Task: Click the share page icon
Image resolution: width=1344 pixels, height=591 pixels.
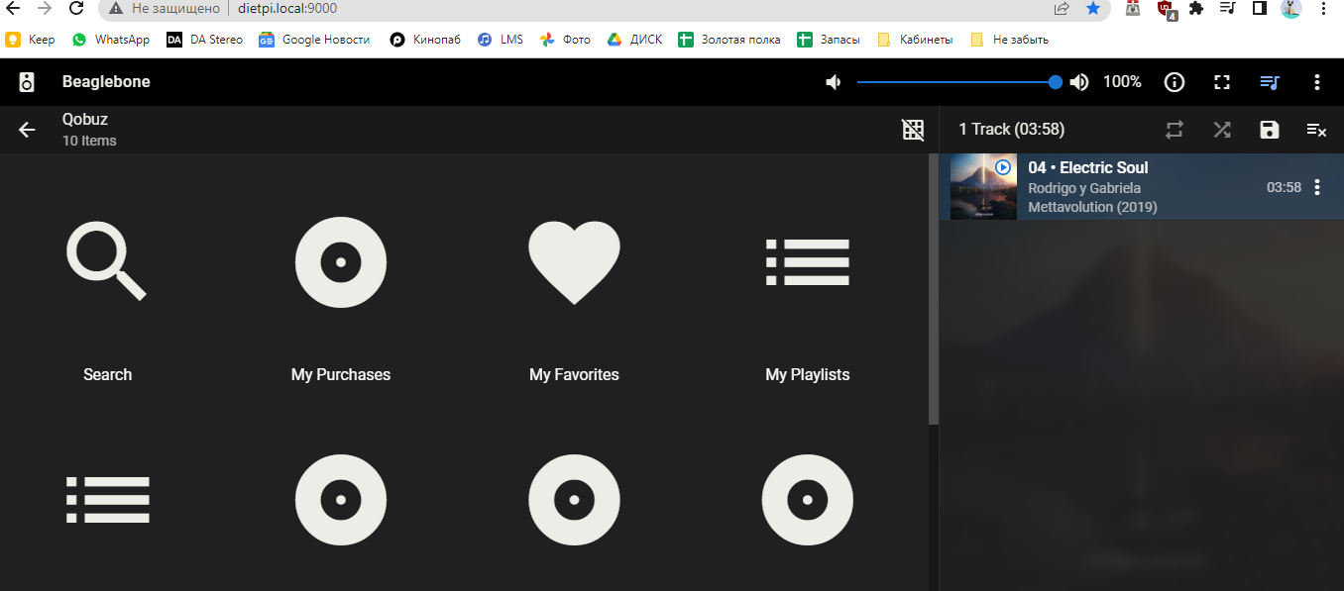Action: pos(1062,8)
